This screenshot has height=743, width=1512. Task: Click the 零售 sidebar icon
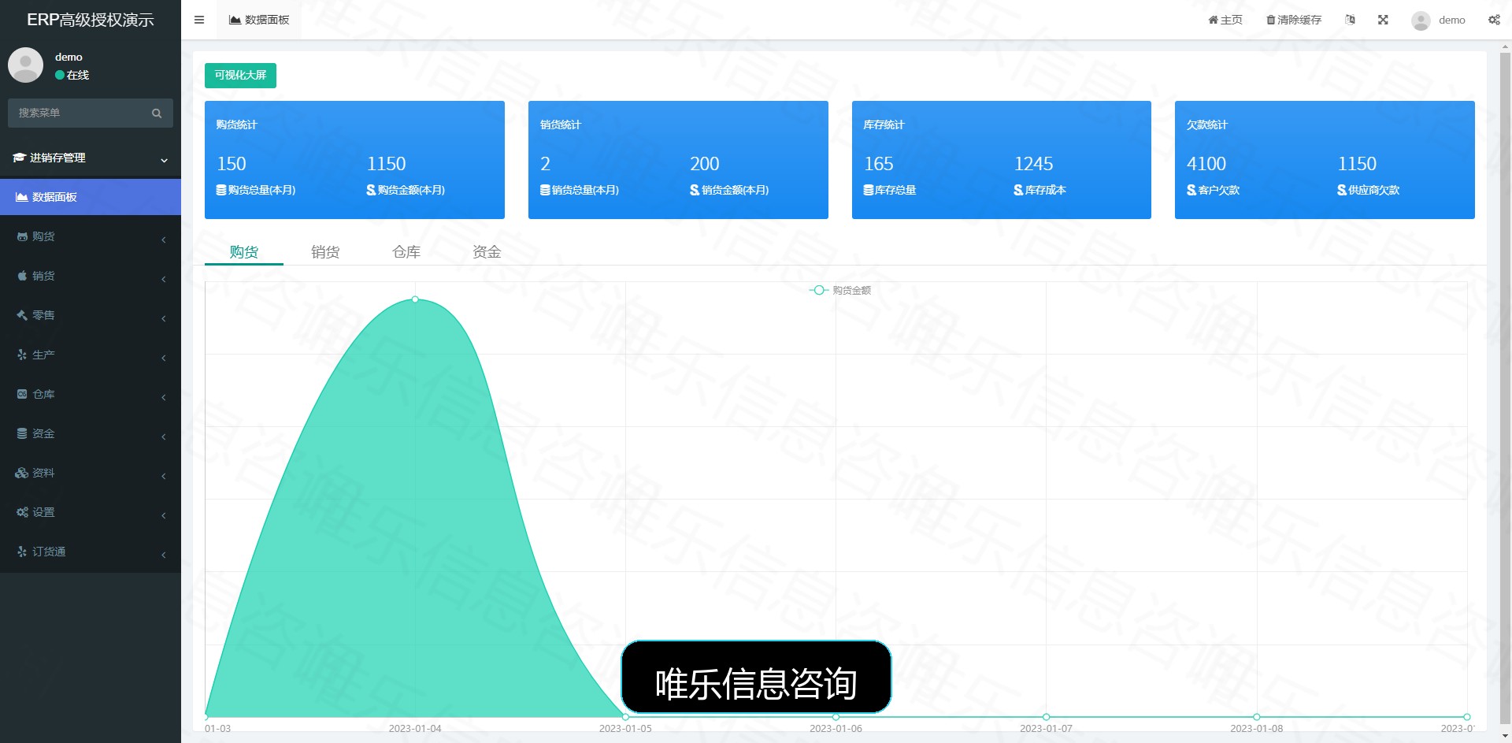pos(22,315)
